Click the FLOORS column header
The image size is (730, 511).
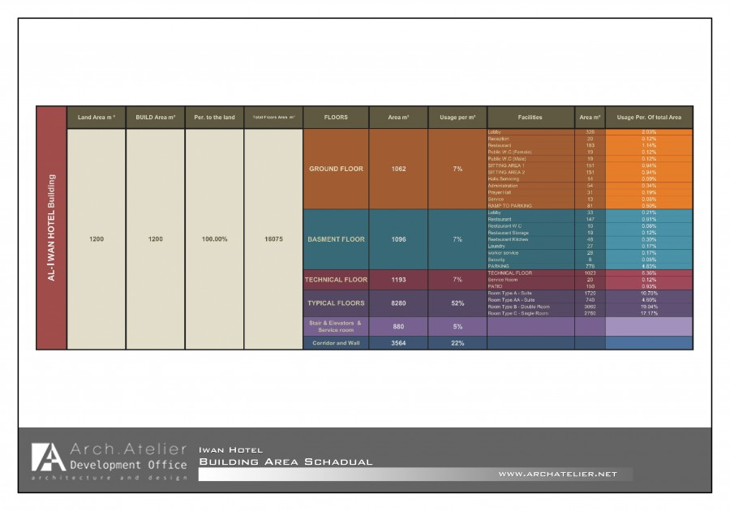(336, 118)
